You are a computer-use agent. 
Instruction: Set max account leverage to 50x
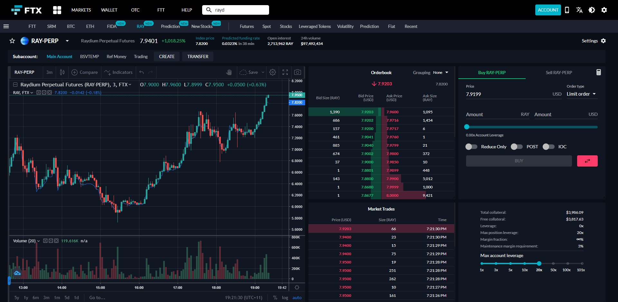click(x=553, y=263)
